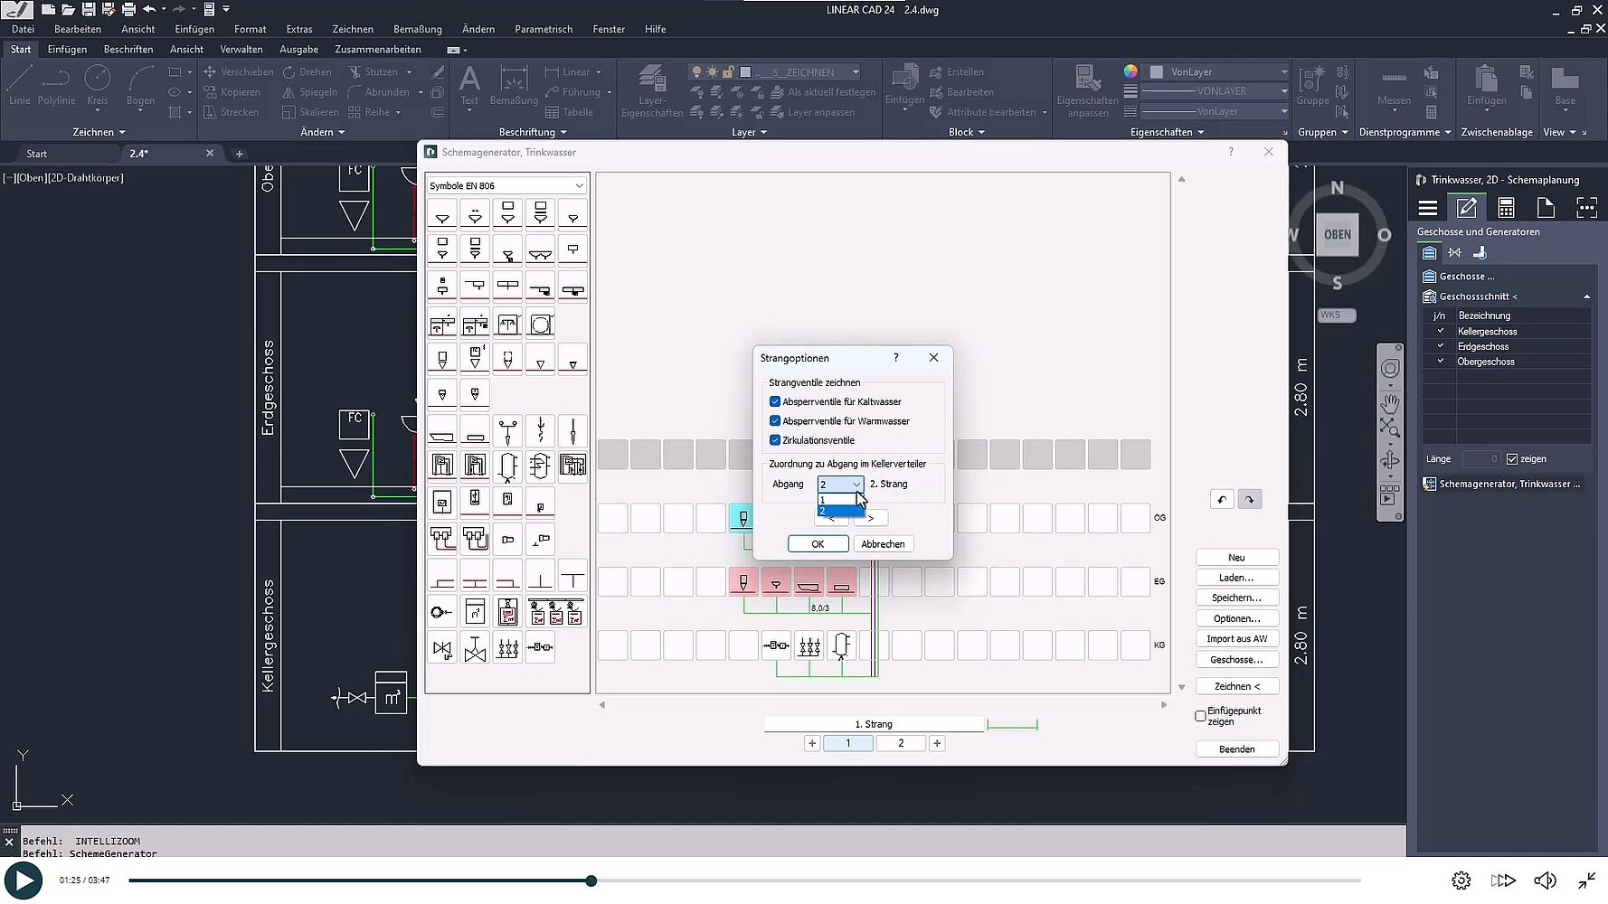Select the Kreis drawing tool

(x=97, y=85)
